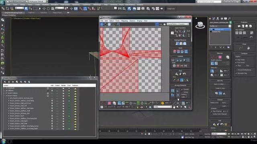Select the Zoom magnifier tool in Edit UVWs
Image resolution: width=257 pixels, height=144 pixels.
coord(177,107)
